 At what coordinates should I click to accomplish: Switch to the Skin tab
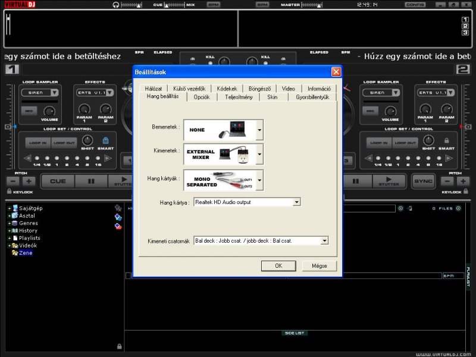pyautogui.click(x=273, y=97)
